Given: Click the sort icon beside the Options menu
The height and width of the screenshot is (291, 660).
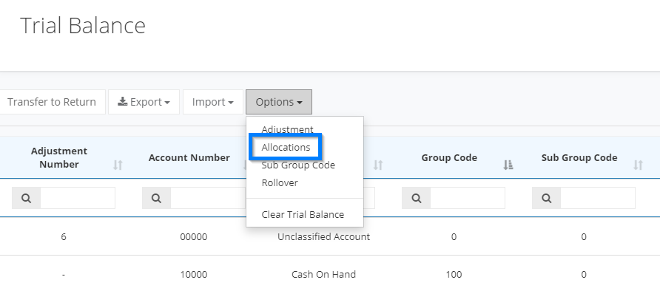Looking at the screenshot, I should point(378,165).
